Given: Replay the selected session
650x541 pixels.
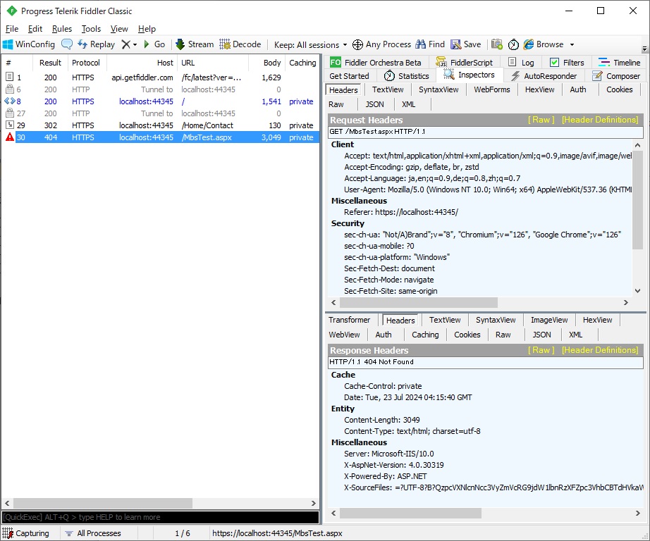Looking at the screenshot, I should 96,44.
